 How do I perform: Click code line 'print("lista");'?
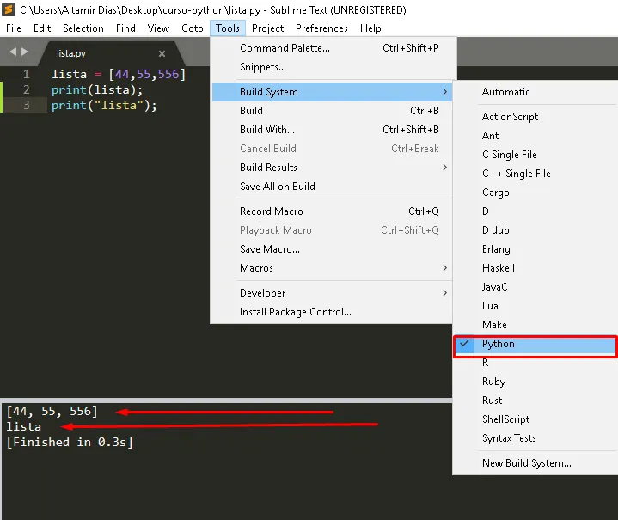(104, 105)
